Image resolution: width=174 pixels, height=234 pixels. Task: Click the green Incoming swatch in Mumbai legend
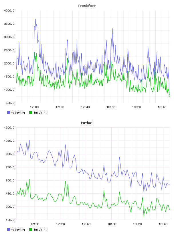pyautogui.click(x=31, y=229)
